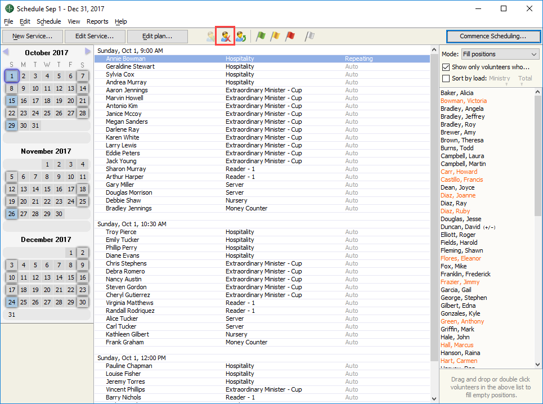The height and width of the screenshot is (404, 543).
Task: Click the Commence Scheduling button
Action: [x=492, y=37]
